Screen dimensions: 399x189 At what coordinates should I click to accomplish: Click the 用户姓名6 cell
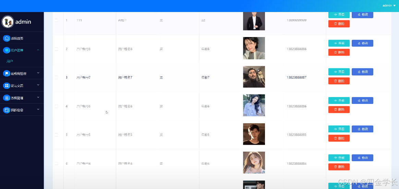(125, 106)
